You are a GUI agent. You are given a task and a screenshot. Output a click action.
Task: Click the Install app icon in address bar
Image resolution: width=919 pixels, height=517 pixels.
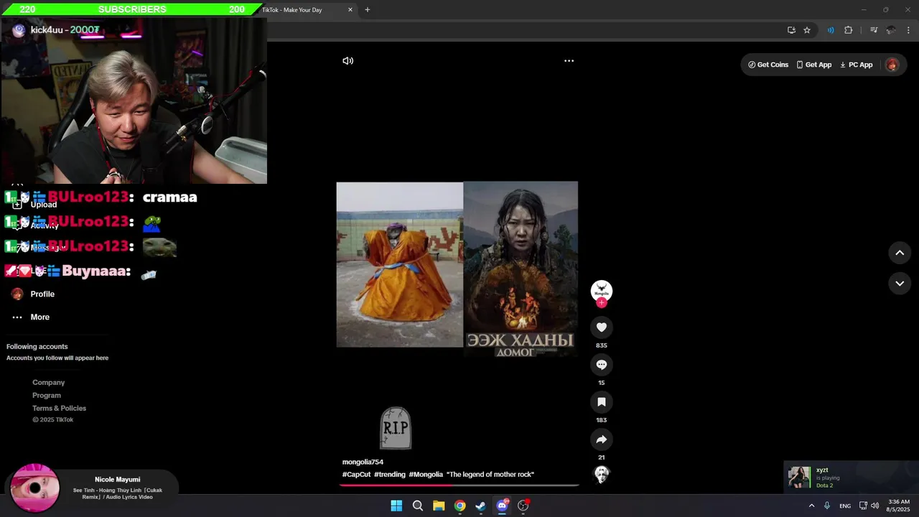tap(791, 30)
